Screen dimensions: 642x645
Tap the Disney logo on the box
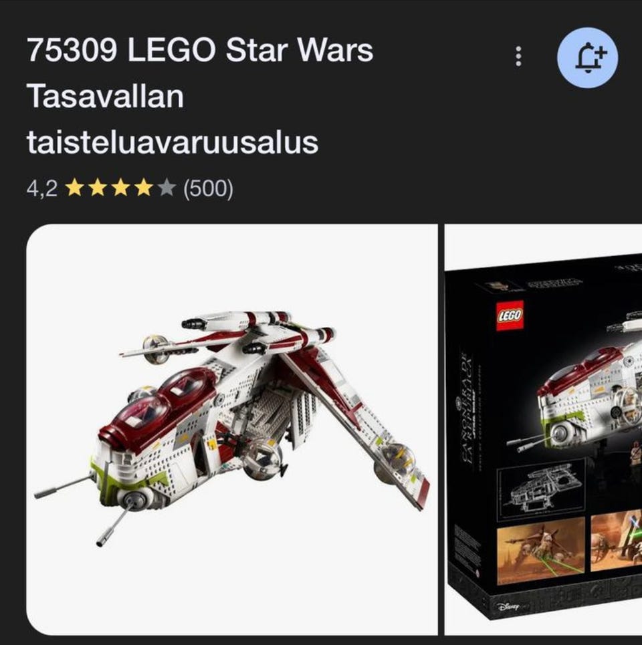[x=508, y=606]
